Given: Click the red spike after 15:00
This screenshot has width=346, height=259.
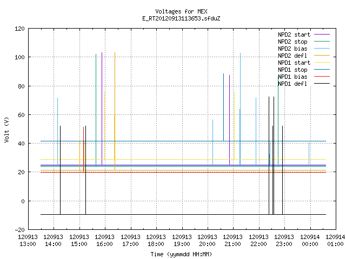Looking at the screenshot, I should (83, 149).
